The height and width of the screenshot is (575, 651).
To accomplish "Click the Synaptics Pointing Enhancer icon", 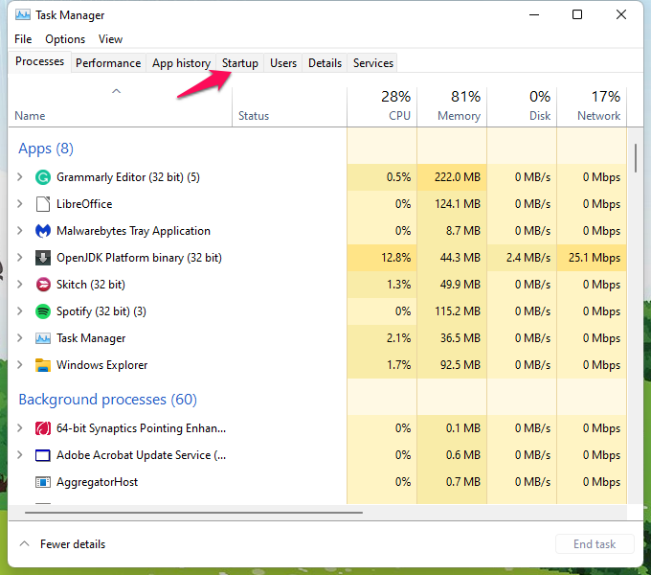I will (43, 428).
